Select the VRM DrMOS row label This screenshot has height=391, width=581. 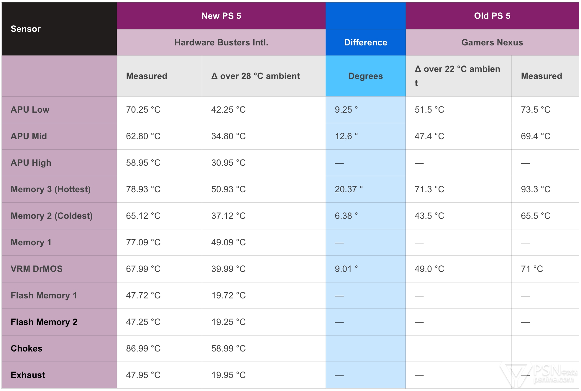[x=59, y=269]
